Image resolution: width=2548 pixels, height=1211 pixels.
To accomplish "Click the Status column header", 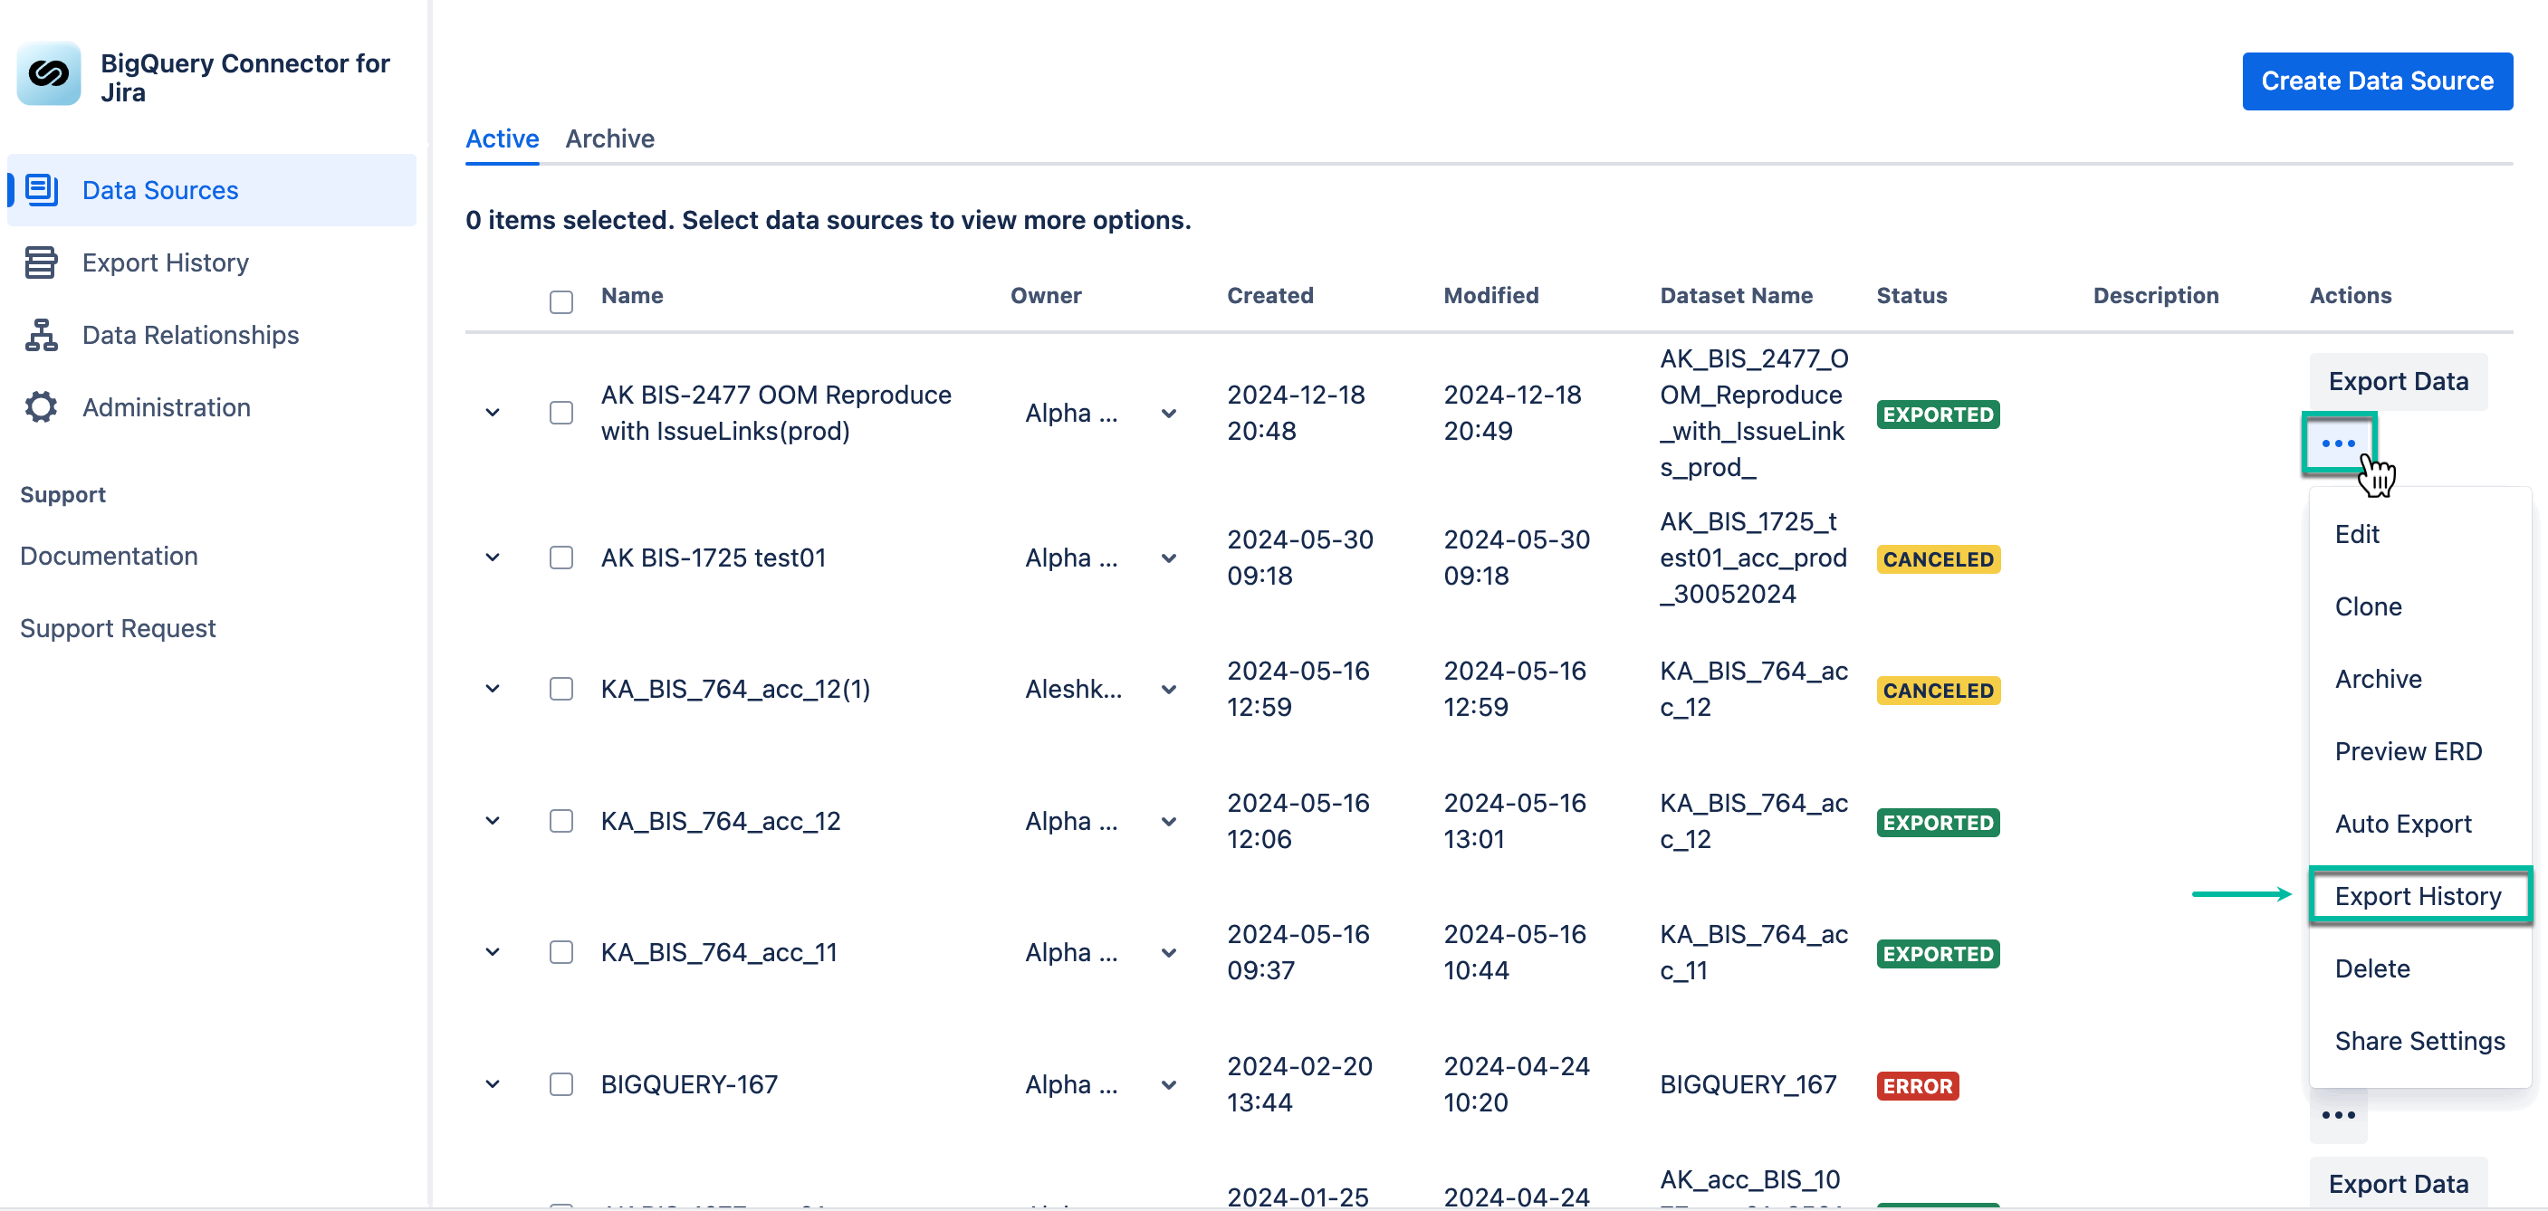I will coord(1911,296).
